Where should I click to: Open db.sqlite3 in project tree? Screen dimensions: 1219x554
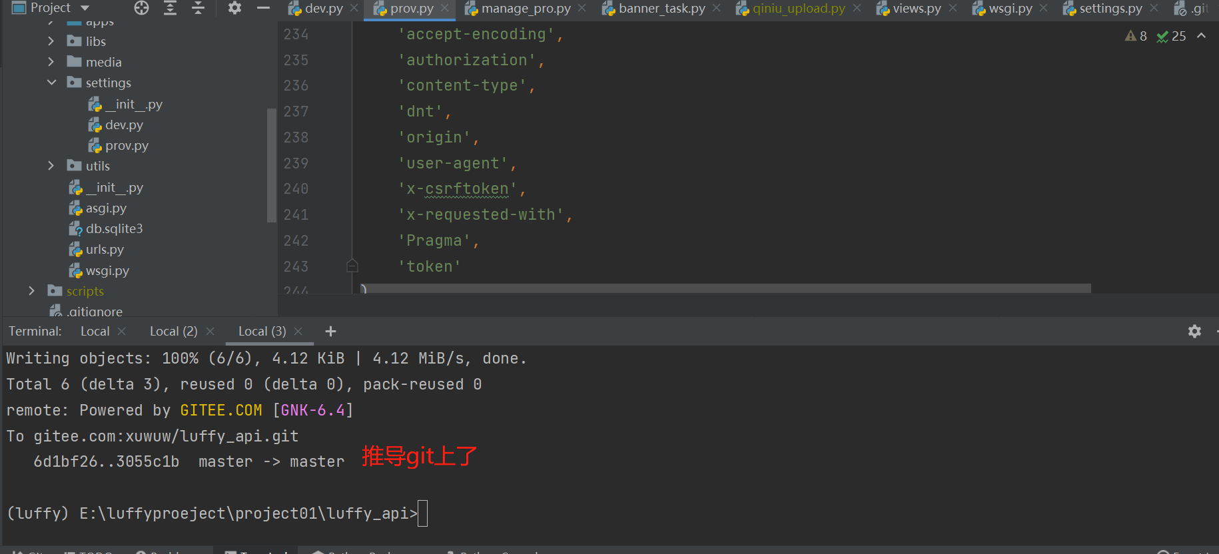pos(106,228)
